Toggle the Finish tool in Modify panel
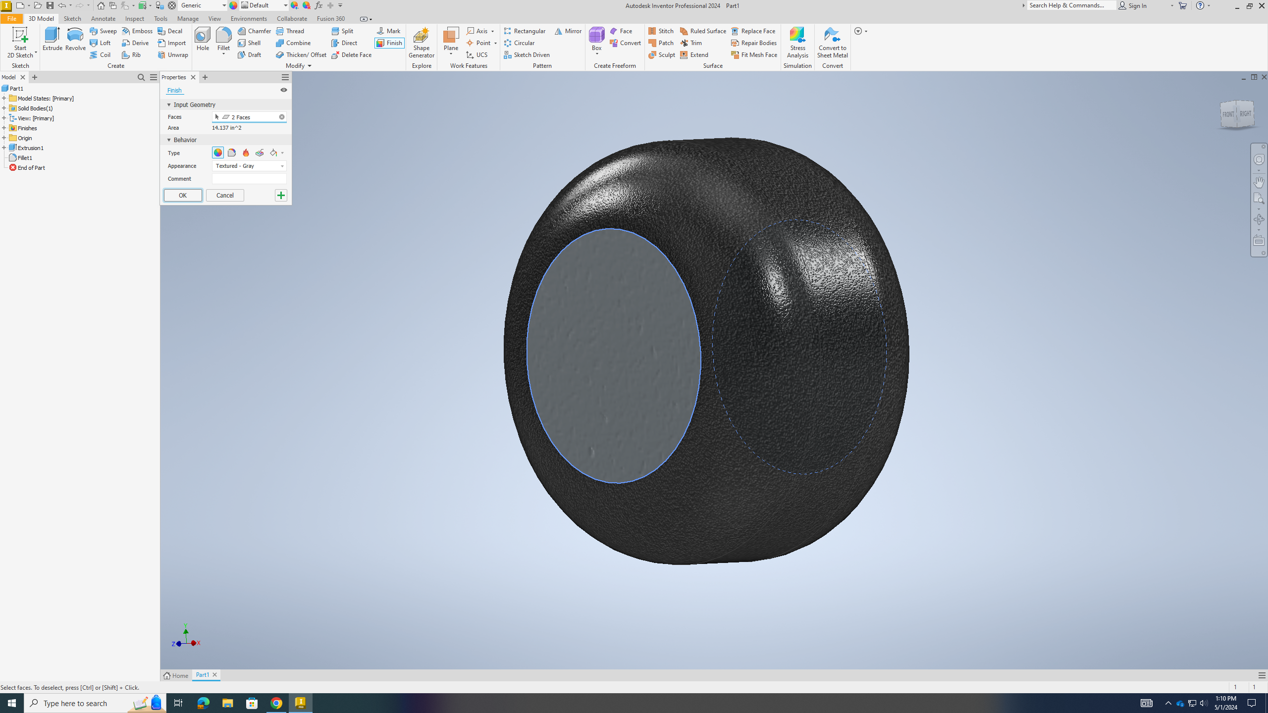 (389, 43)
